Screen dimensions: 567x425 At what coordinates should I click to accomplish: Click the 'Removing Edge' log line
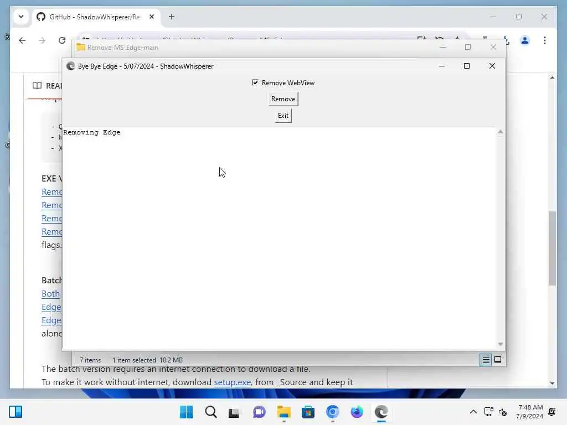pos(92,133)
